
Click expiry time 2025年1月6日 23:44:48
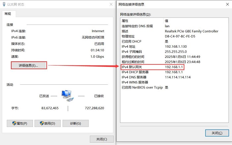182,62
